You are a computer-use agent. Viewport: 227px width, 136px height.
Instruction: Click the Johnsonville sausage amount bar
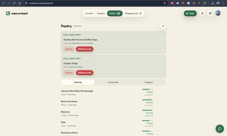(147, 89)
